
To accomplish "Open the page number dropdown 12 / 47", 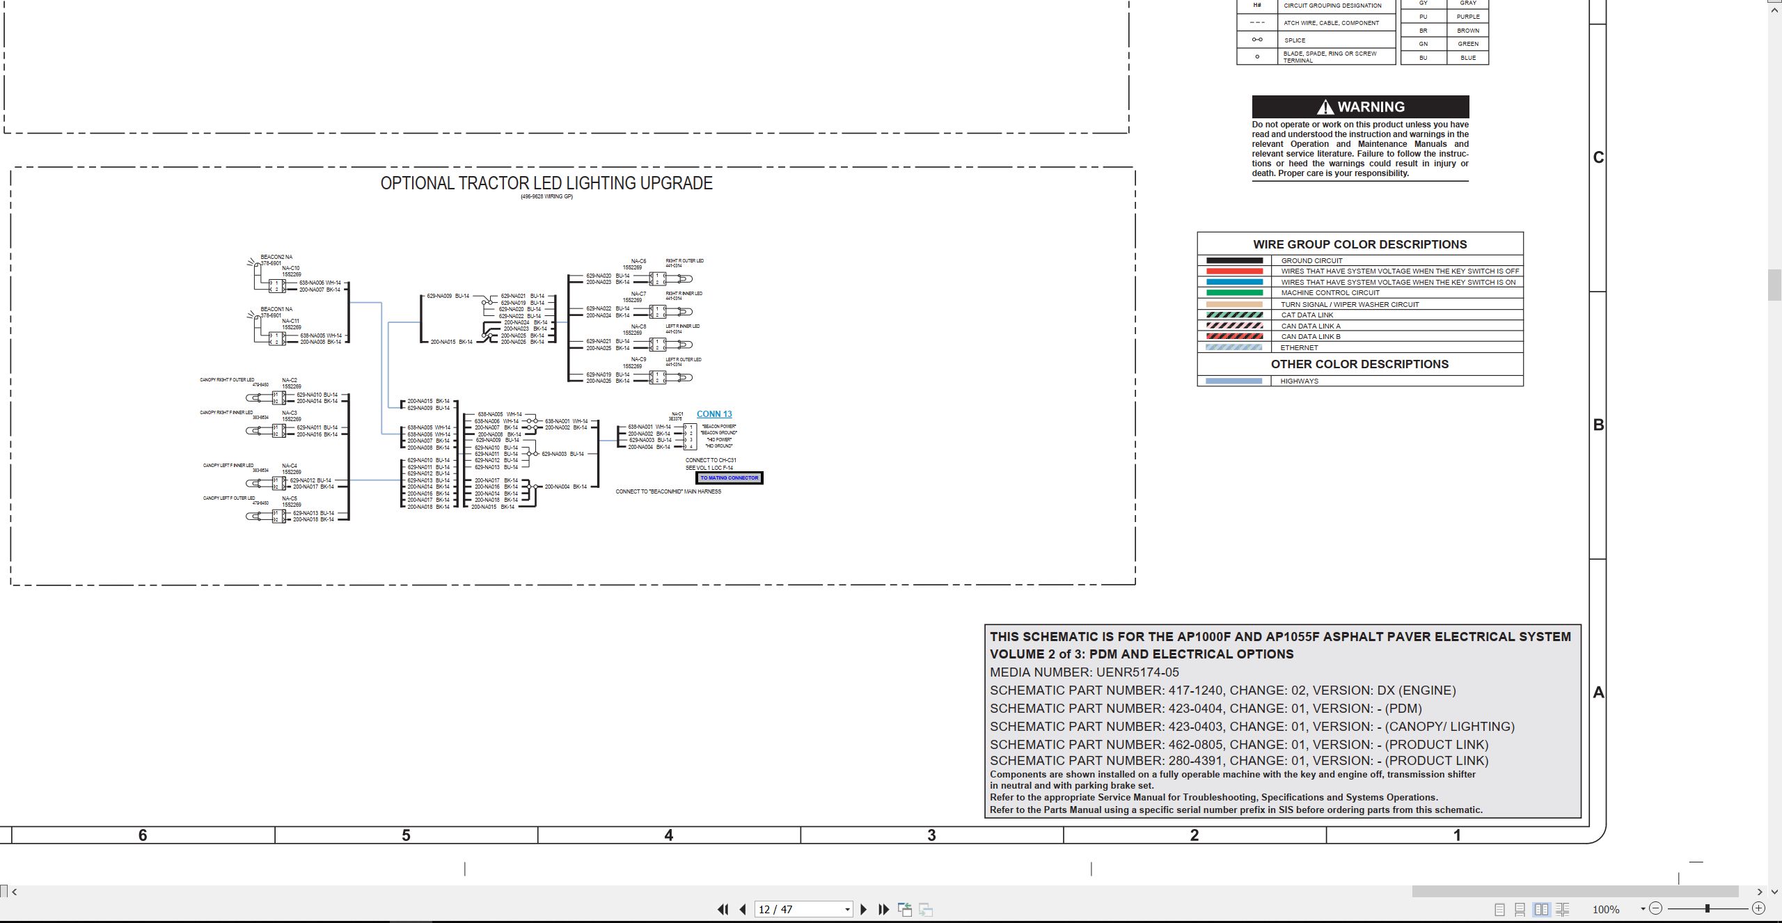I will point(847,910).
